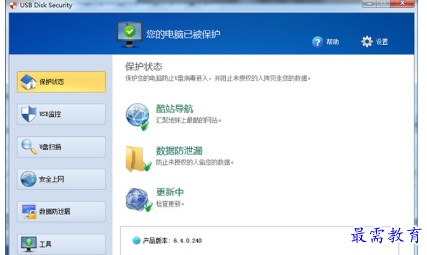
Task: Click the 更新中 update link
Action: tap(170, 192)
